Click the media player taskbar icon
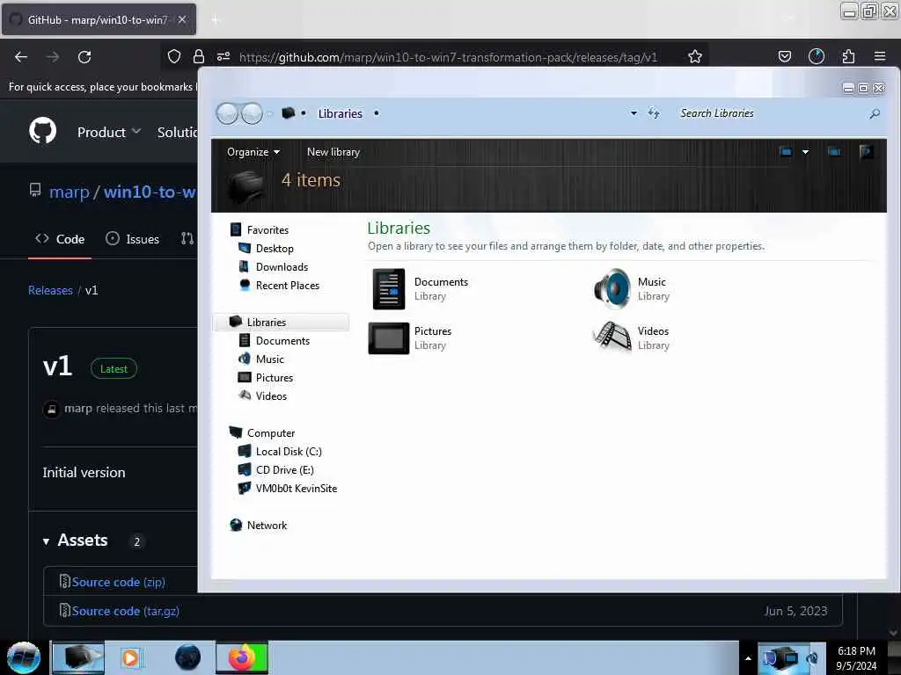 coord(130,657)
